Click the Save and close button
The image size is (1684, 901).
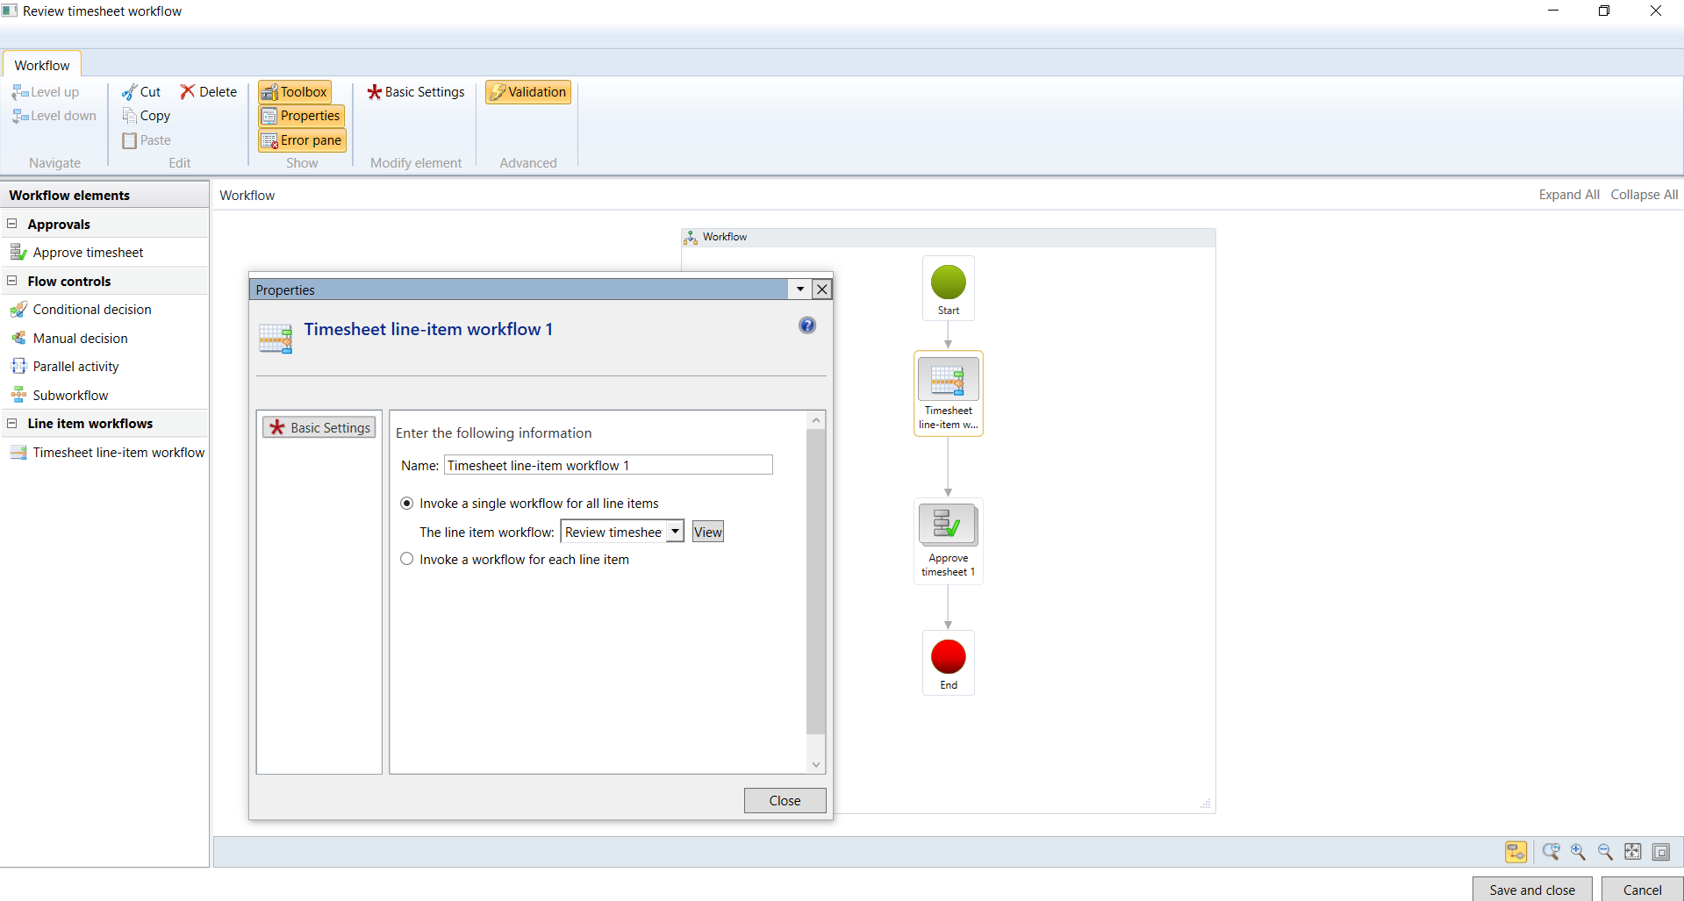[1530, 889]
